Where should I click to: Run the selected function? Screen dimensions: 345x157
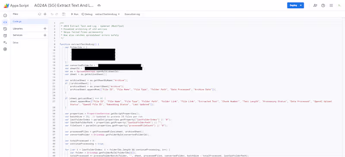click(75, 14)
